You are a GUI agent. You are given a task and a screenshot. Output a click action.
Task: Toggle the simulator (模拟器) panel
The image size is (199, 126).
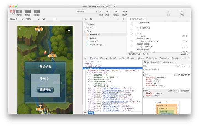coord(19,12)
